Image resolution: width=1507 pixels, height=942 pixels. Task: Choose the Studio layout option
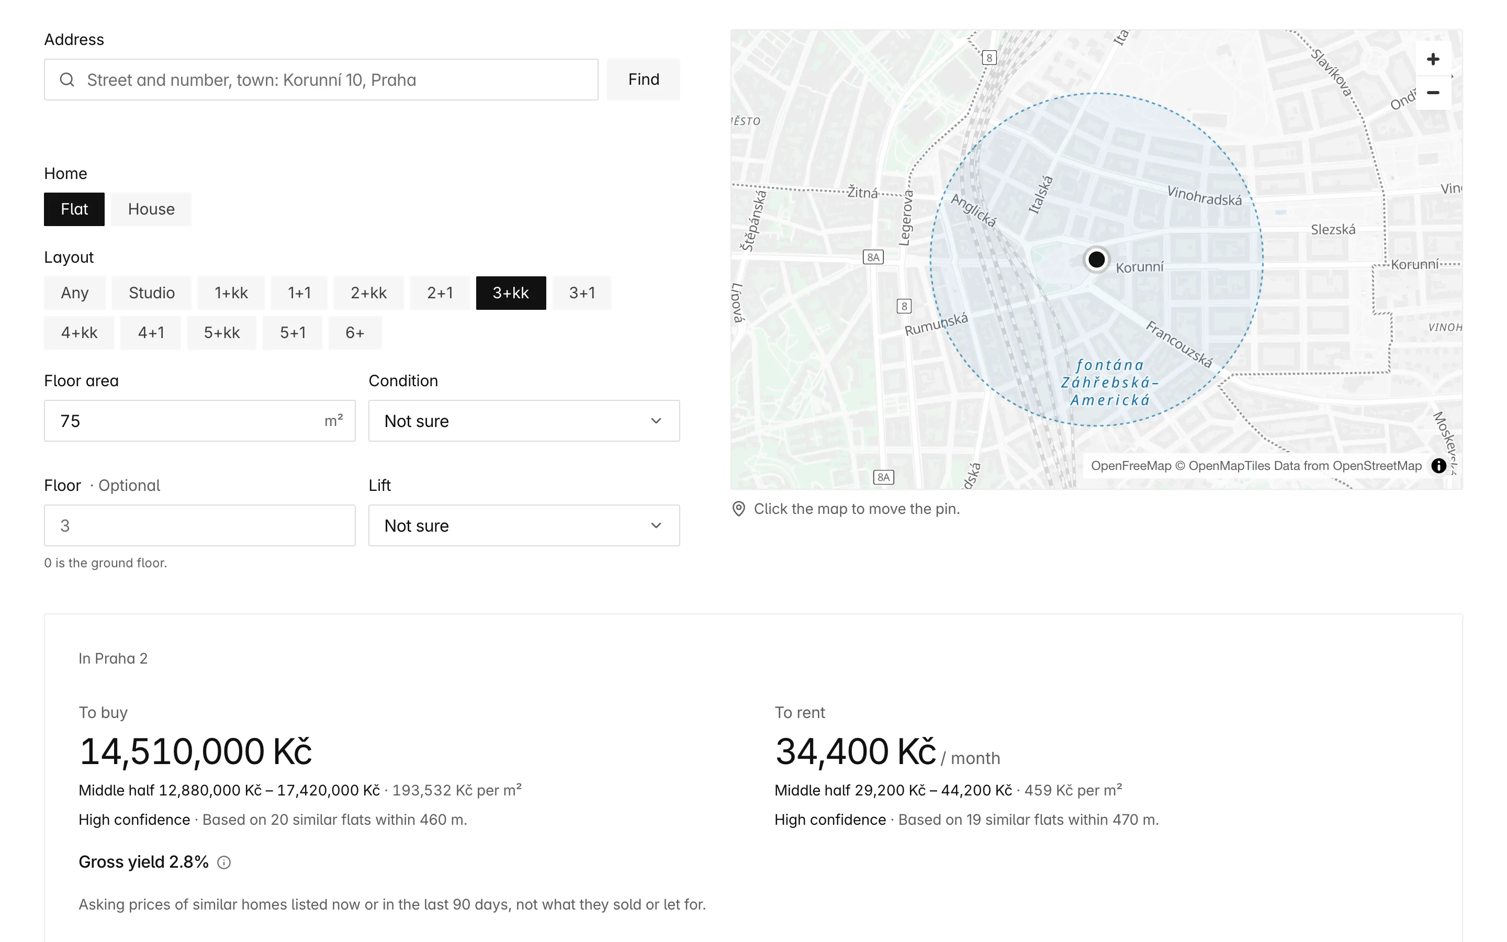[x=152, y=293]
